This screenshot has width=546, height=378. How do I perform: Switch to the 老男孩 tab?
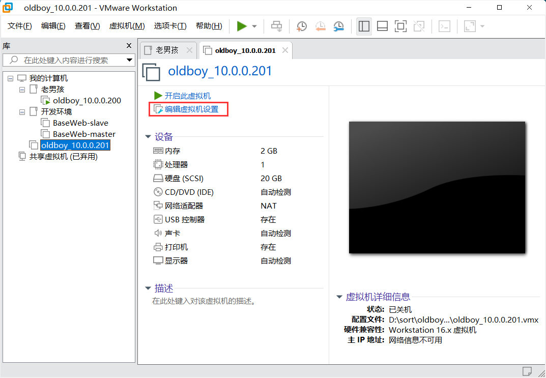166,50
